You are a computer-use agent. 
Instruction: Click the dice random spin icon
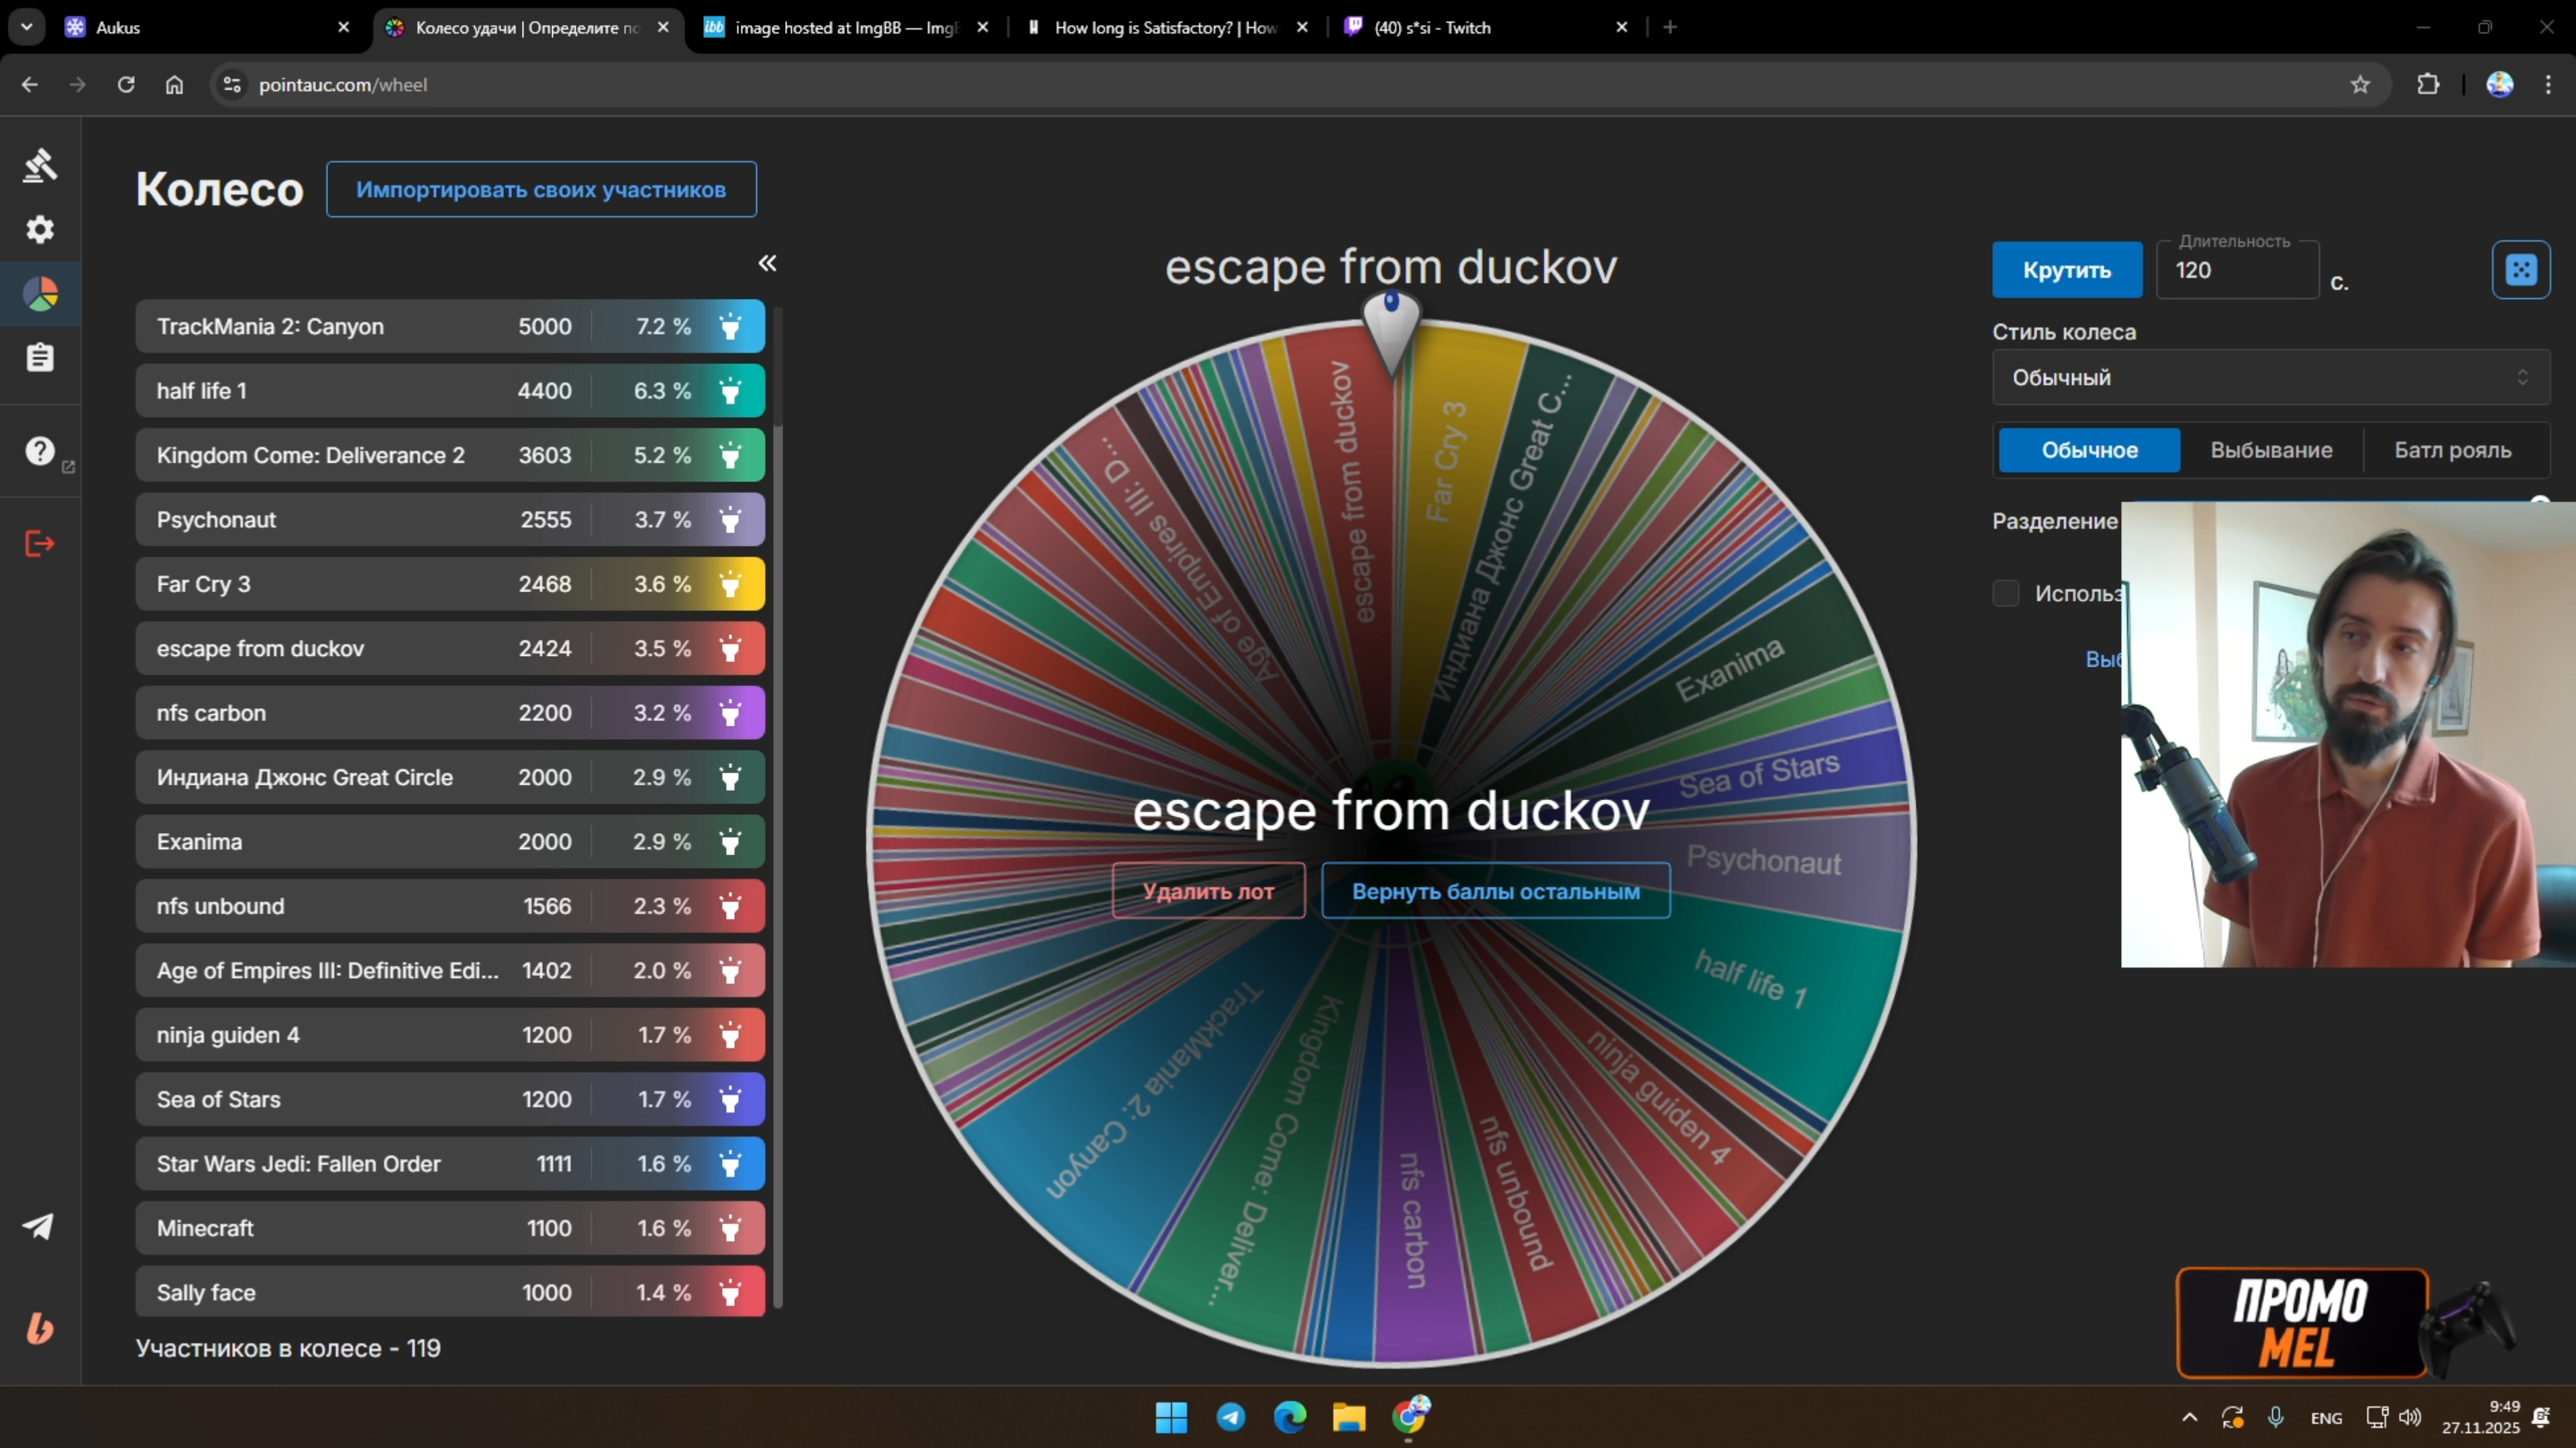2520,270
